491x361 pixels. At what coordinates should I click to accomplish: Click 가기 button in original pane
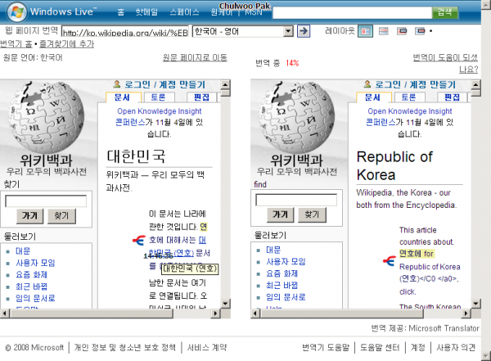[29, 215]
